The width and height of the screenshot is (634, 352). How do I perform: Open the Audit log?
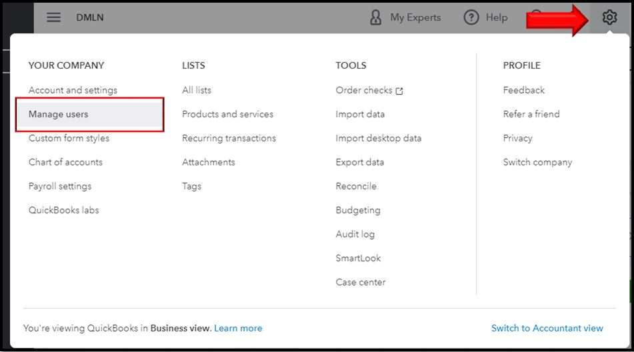tap(355, 234)
